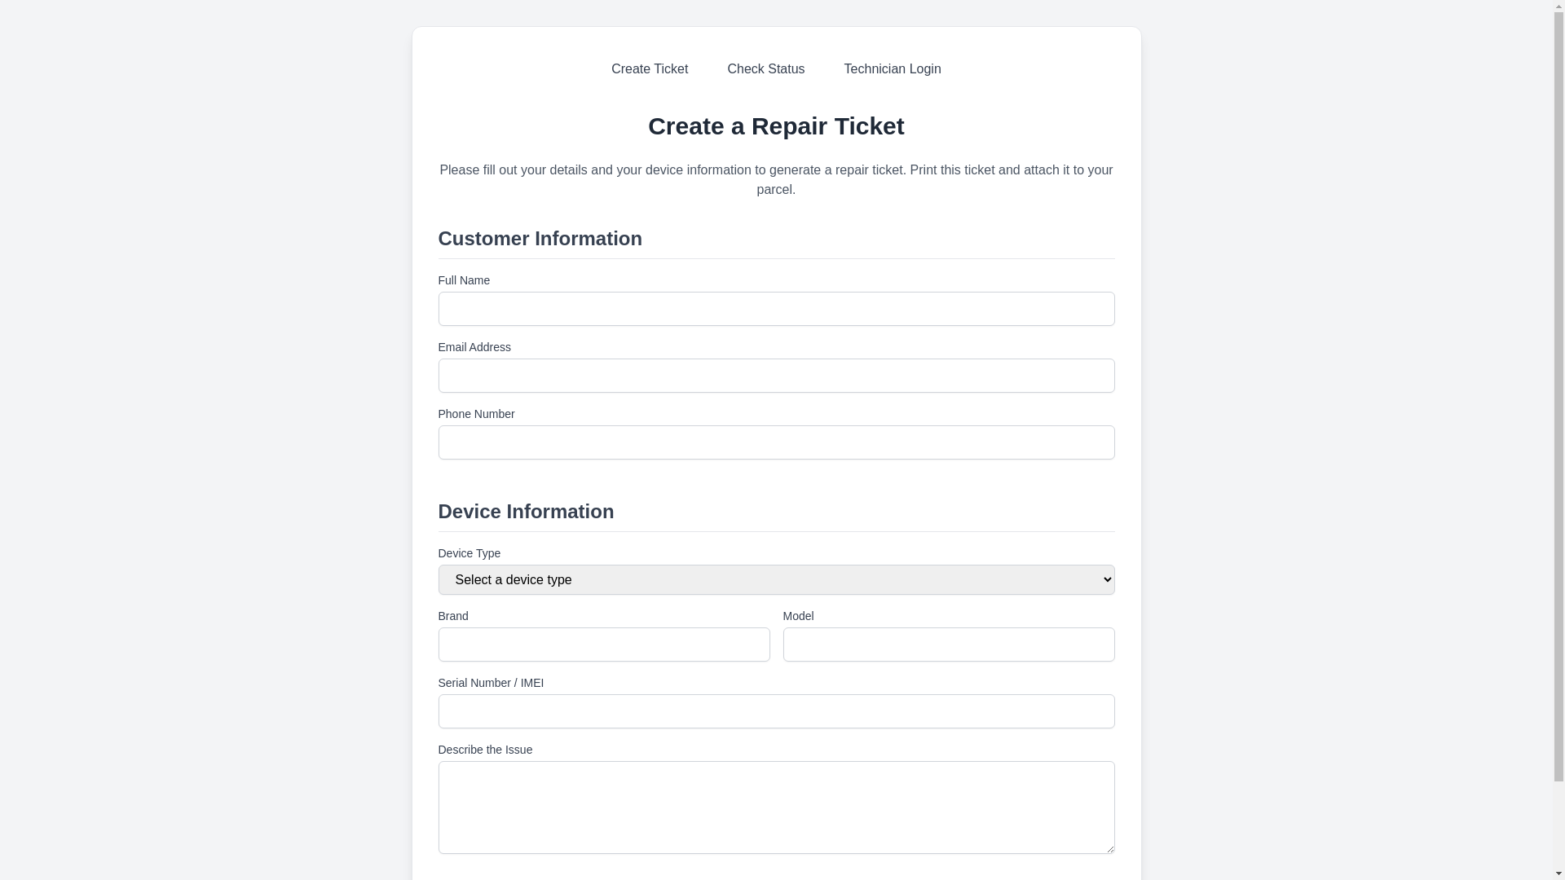The width and height of the screenshot is (1565, 880).
Task: Open the Create Ticket nav link
Action: pyautogui.click(x=650, y=69)
